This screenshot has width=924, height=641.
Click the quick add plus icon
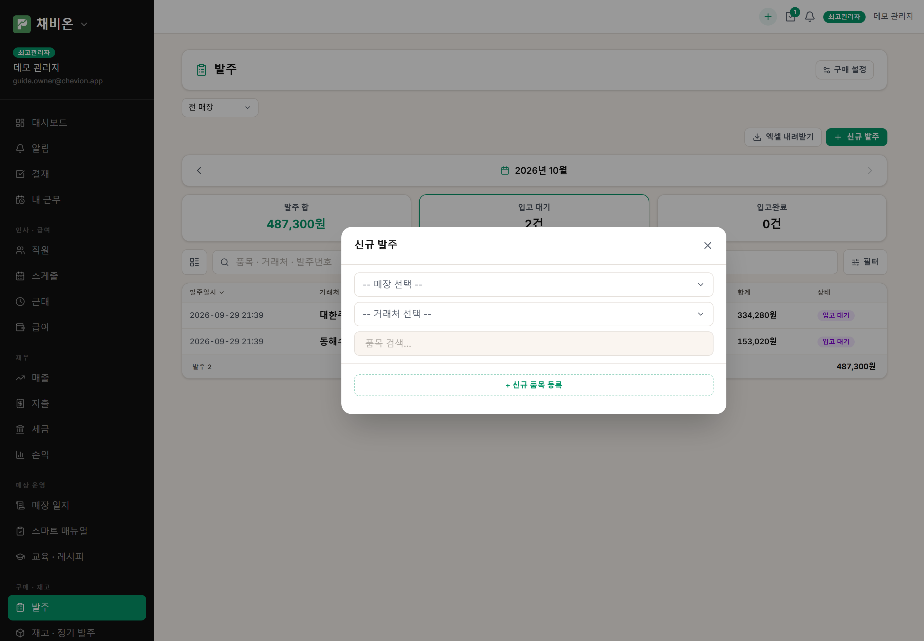click(x=767, y=16)
